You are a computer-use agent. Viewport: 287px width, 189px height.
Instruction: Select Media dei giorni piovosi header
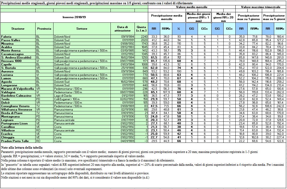(x=198, y=17)
